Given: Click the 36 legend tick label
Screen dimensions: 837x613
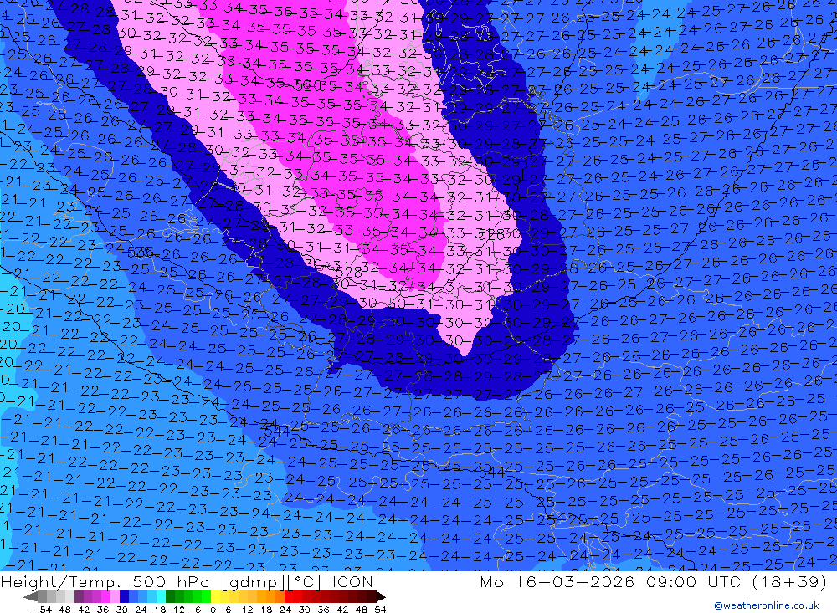Looking at the screenshot, I should coord(323,610).
